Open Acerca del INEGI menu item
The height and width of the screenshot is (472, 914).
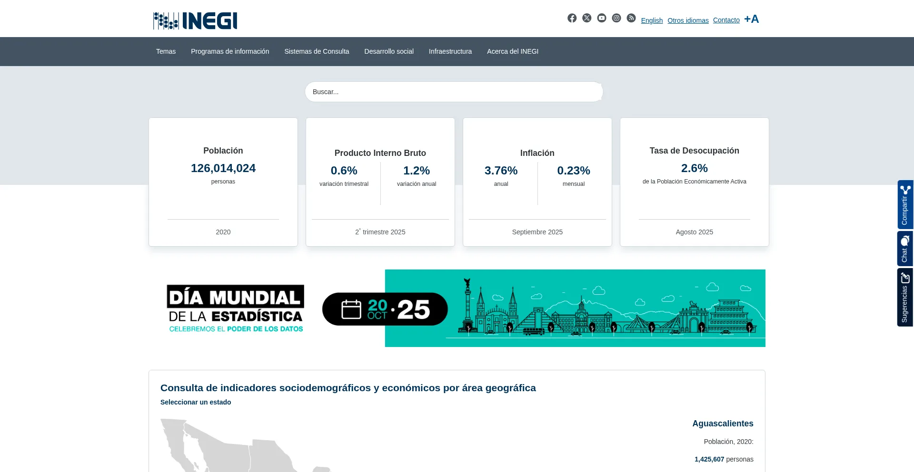(x=512, y=51)
